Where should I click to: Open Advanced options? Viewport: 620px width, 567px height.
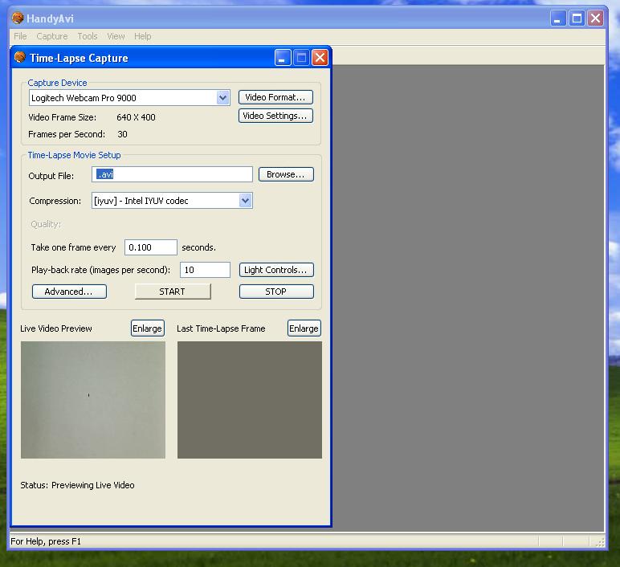tap(69, 292)
